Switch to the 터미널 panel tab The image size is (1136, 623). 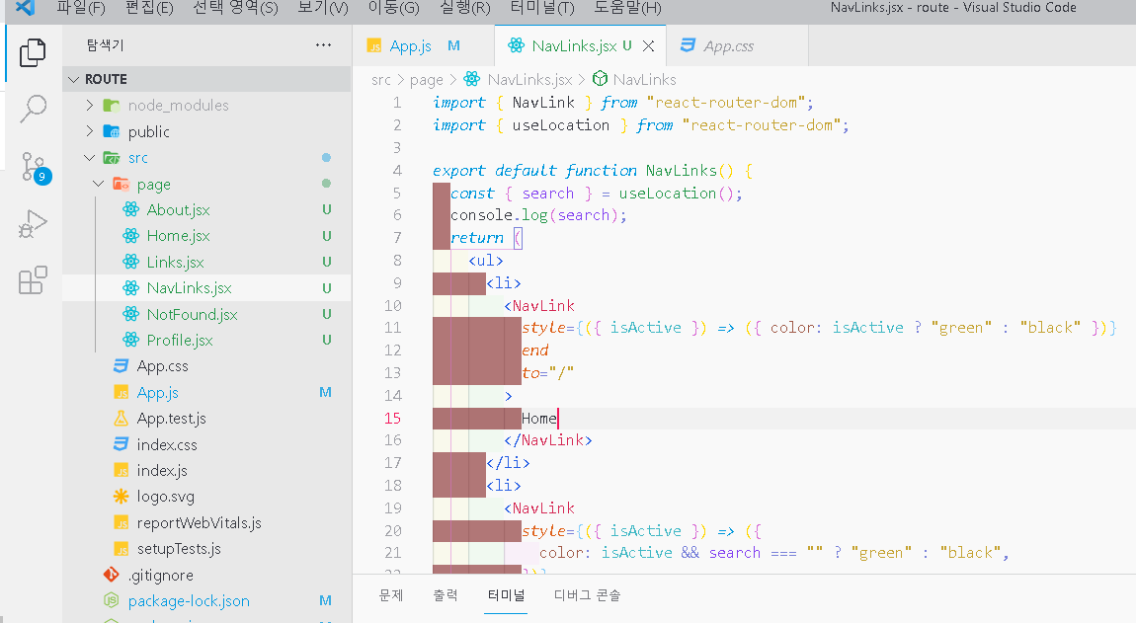click(506, 594)
